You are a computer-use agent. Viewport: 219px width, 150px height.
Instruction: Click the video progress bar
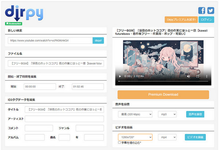tap(163, 81)
